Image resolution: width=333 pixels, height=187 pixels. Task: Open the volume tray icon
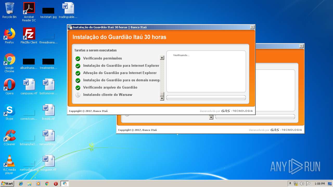(302, 184)
